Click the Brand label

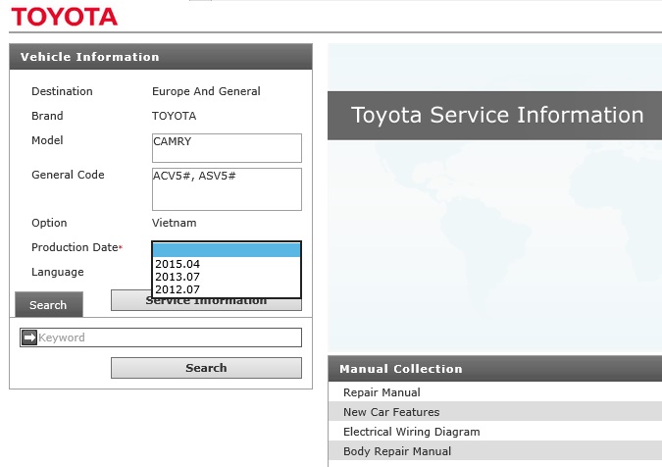pos(47,116)
